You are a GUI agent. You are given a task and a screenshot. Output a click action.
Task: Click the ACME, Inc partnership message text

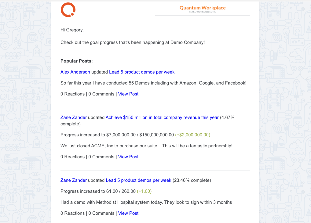[146, 146]
